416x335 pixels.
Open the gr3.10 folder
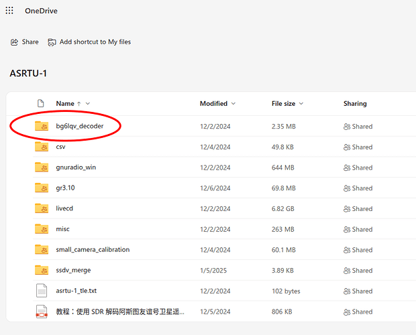tap(66, 188)
